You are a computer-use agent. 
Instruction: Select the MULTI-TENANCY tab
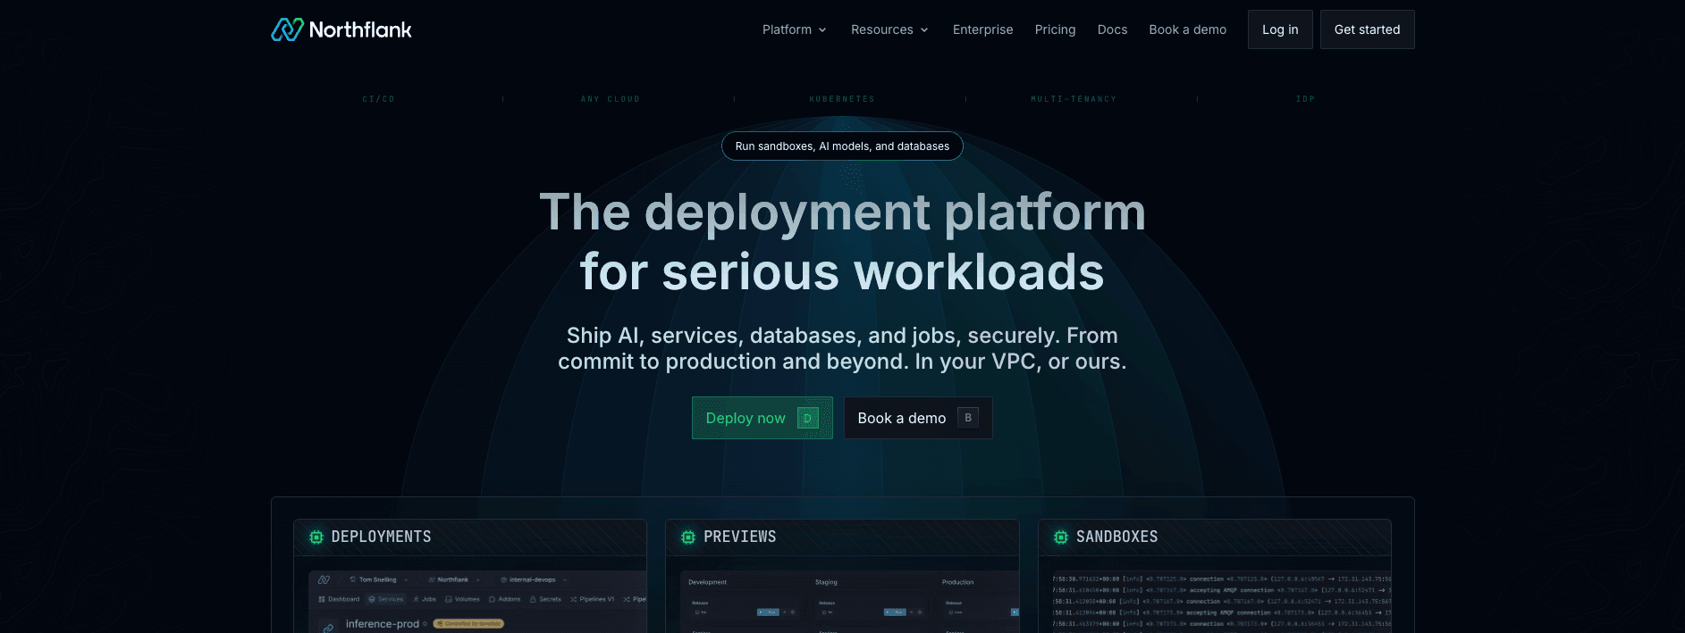1074,99
